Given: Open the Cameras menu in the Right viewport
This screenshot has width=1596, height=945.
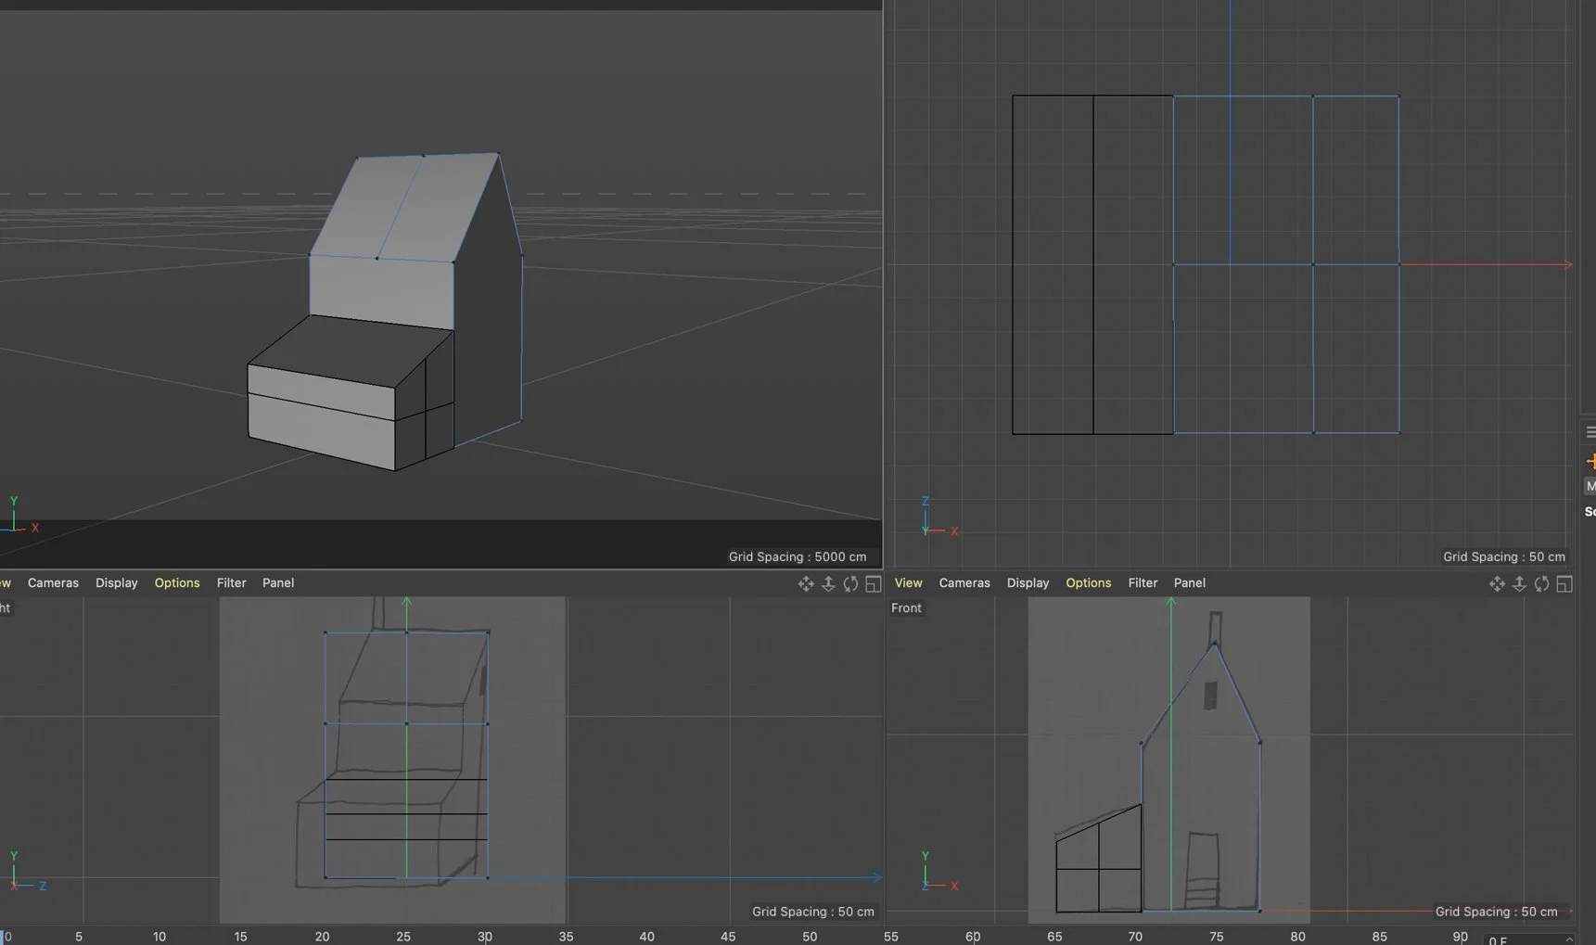Looking at the screenshot, I should (53, 583).
